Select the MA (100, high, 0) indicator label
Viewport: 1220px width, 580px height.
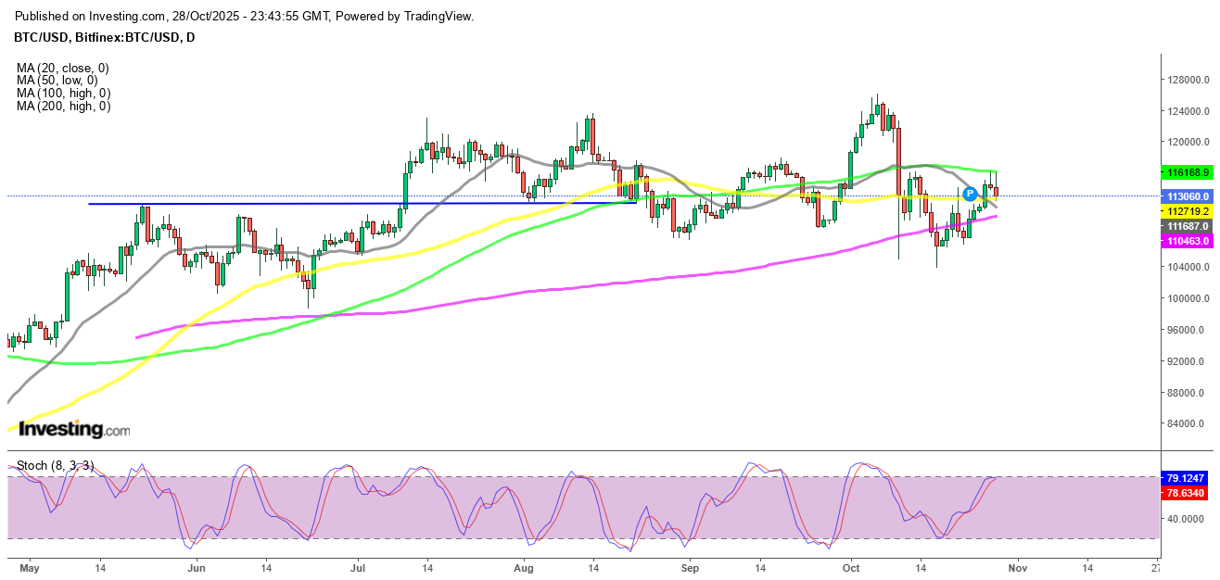point(63,94)
